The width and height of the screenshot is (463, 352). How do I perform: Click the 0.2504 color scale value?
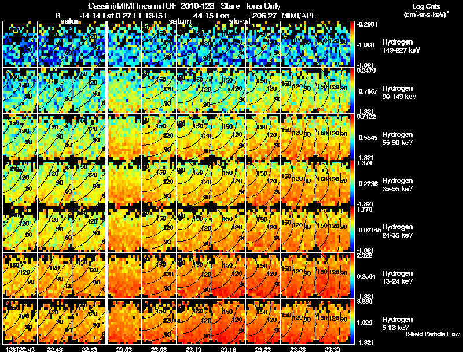pyautogui.click(x=368, y=276)
